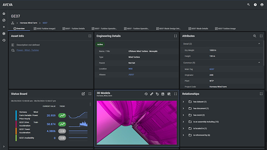Open Status Board in external view

point(83,94)
